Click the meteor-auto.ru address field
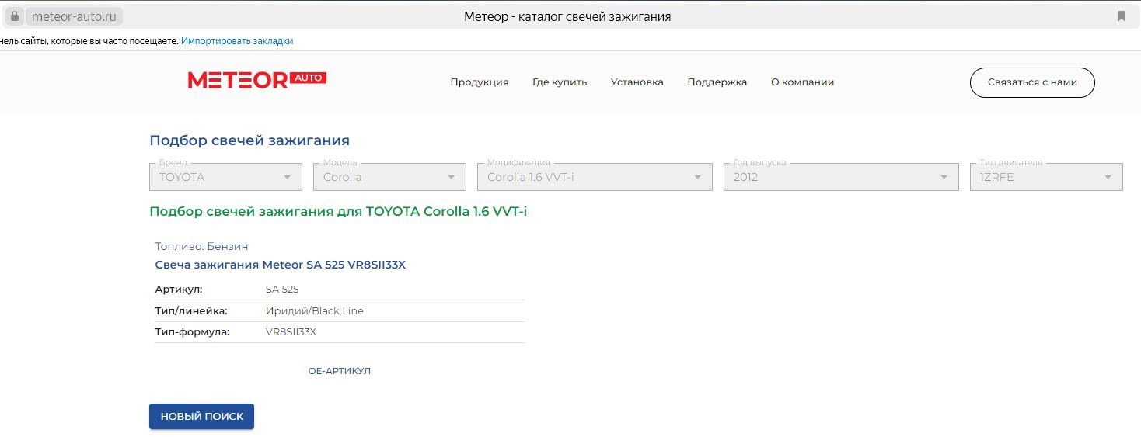 point(74,16)
